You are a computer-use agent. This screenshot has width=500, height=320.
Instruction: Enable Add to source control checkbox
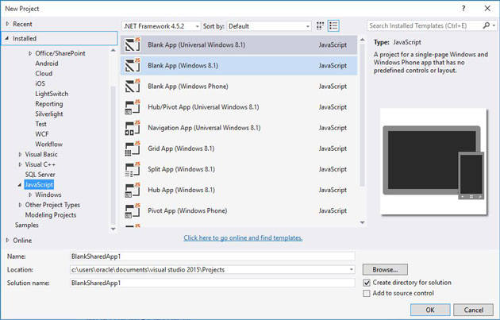367,293
